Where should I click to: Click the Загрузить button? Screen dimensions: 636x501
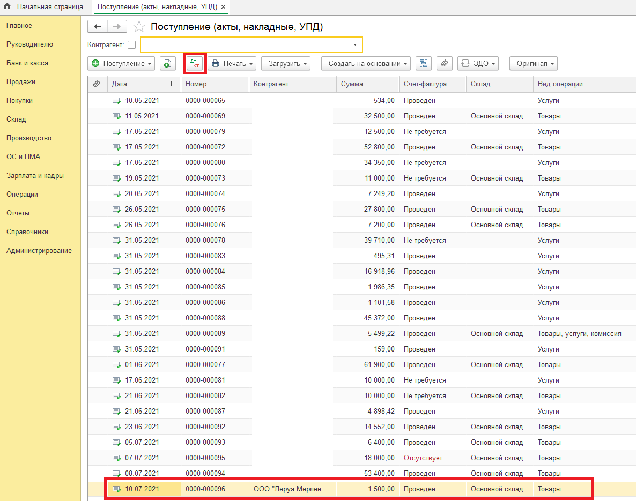(x=285, y=64)
